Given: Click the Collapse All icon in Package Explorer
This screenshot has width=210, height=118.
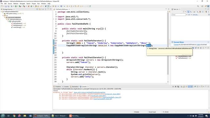Looking at the screenshot, I should (37, 9).
